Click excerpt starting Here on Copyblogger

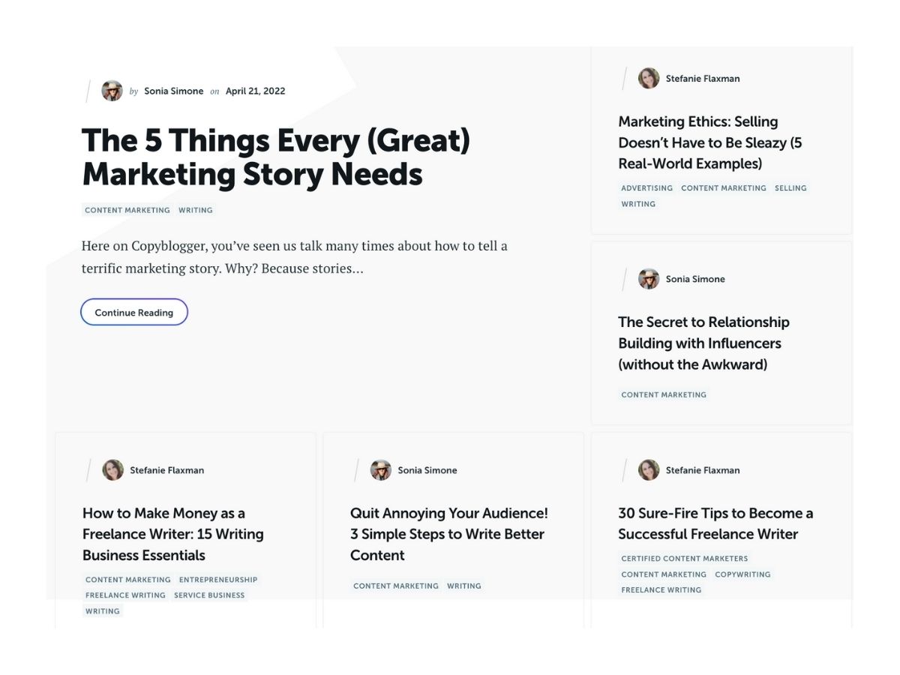click(x=295, y=257)
